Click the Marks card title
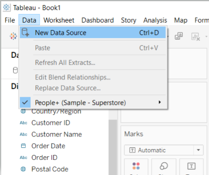 134,134
